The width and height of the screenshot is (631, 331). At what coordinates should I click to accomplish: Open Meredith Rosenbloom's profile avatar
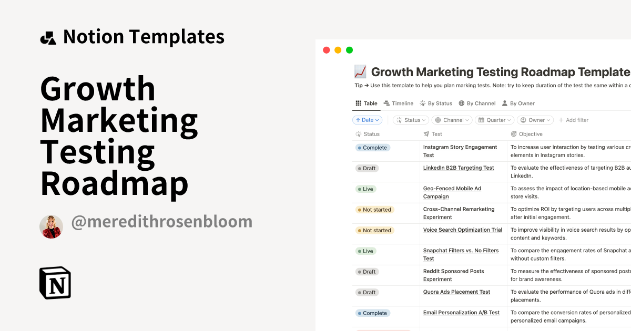(51, 226)
